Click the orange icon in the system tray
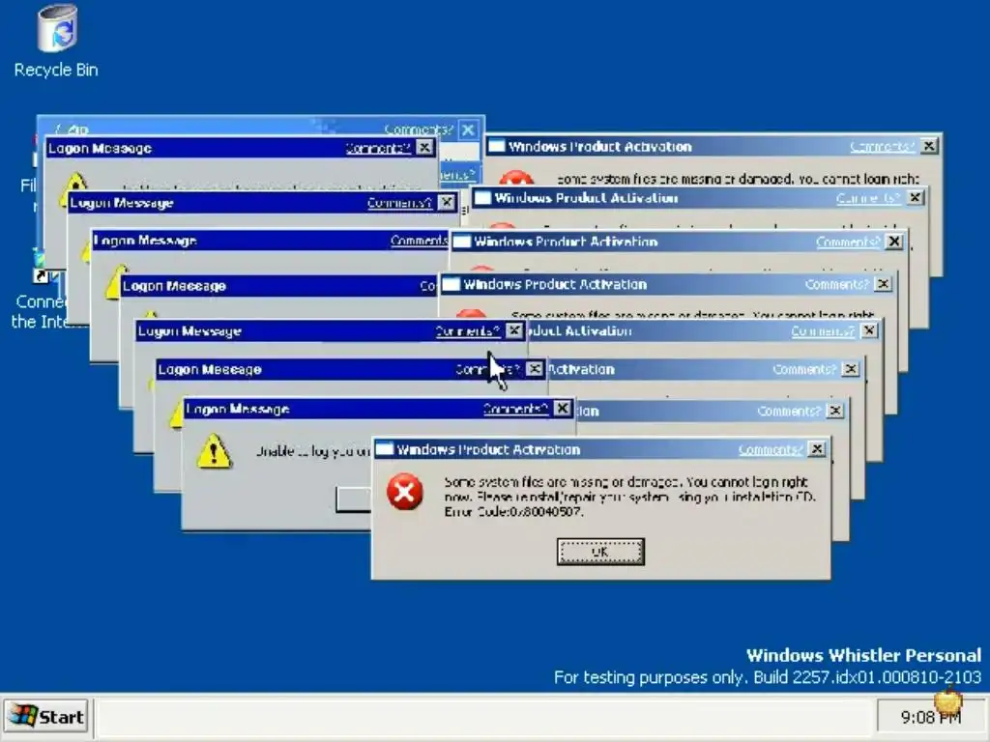 947,700
